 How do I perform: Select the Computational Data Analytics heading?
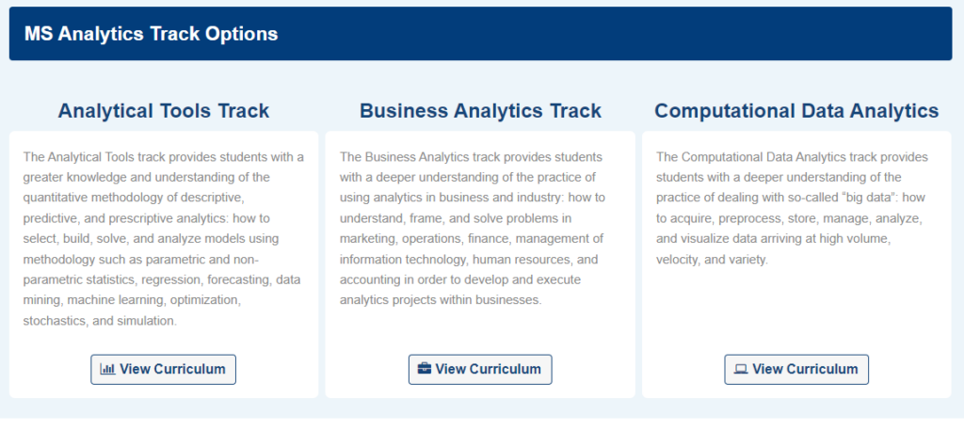(x=796, y=111)
